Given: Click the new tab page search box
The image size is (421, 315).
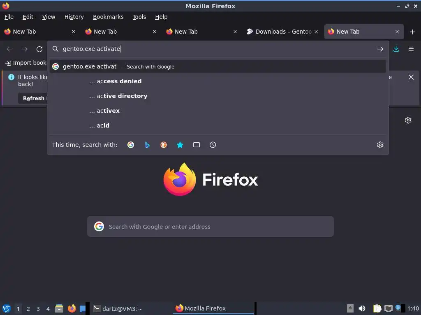Looking at the screenshot, I should click(x=210, y=226).
